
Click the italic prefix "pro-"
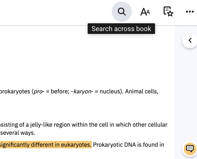click(x=39, y=91)
